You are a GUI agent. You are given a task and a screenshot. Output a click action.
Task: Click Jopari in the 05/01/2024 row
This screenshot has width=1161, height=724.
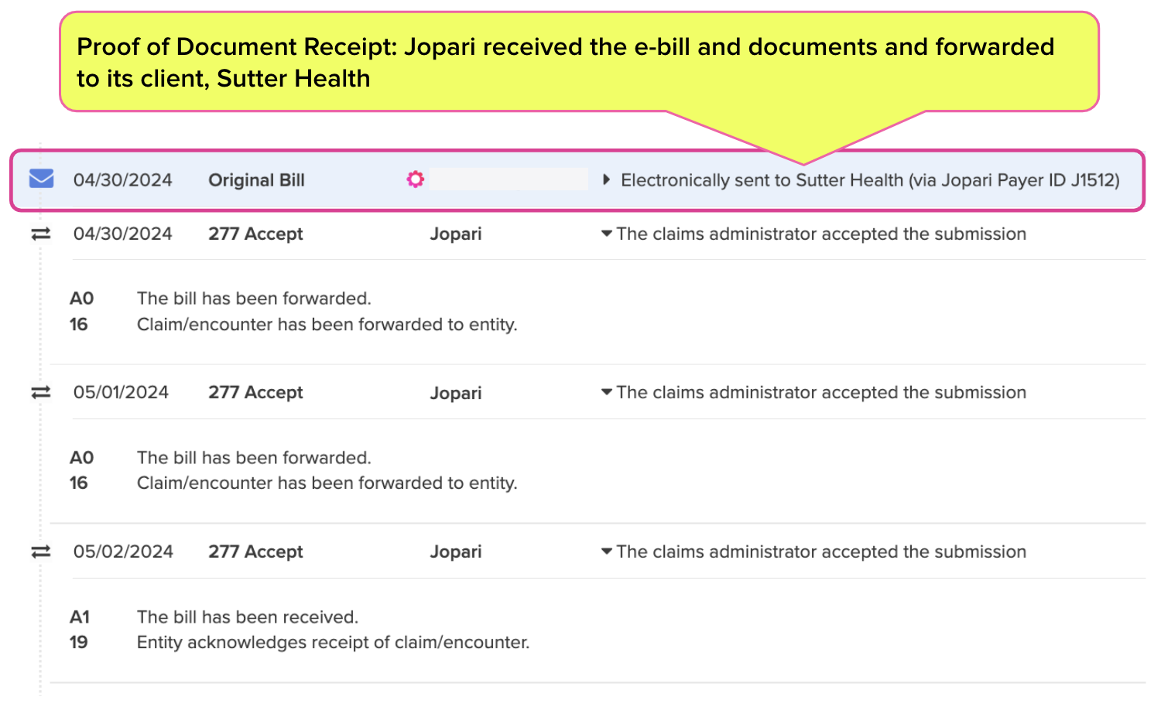point(456,393)
